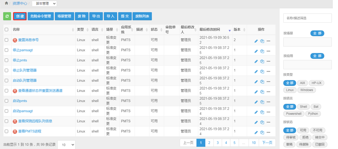
Task: Copy the 停止pamsagt script
Action: 262,51
